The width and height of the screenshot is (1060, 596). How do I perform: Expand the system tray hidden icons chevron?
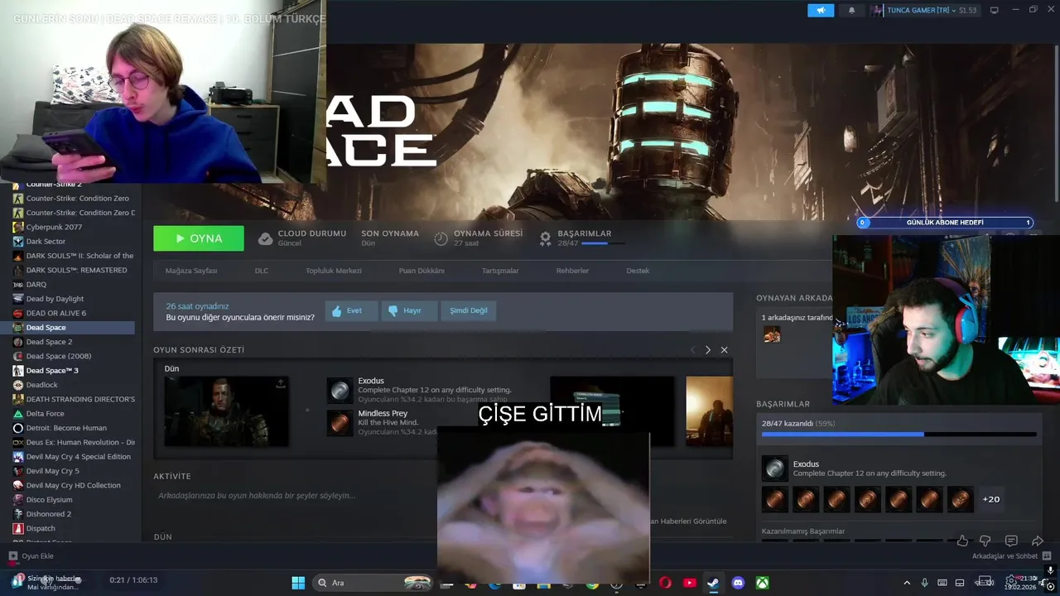pos(907,583)
